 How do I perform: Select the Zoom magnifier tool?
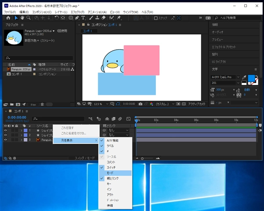(29, 18)
